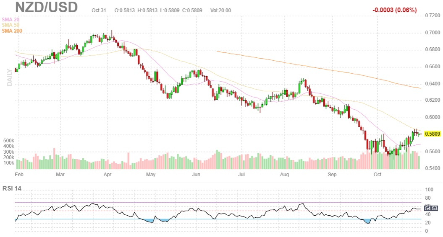Click the high value H:0.5813
443x237 pixels.
point(147,10)
